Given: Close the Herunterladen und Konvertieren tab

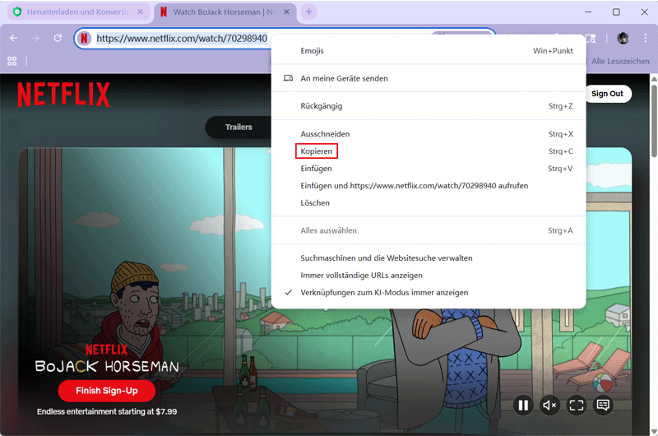Looking at the screenshot, I should point(140,12).
